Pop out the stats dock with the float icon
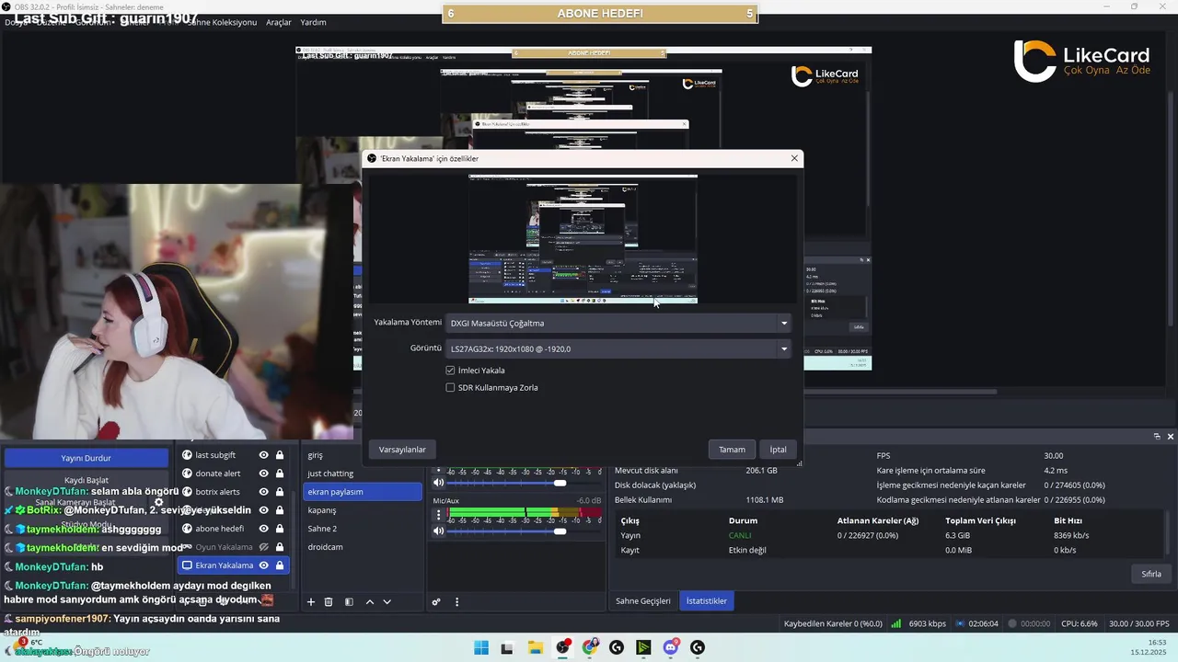Image resolution: width=1178 pixels, height=662 pixels. (x=1157, y=437)
